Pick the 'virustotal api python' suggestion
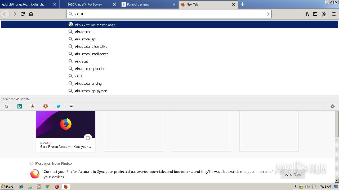Image resolution: width=339 pixels, height=190 pixels. 169,91
